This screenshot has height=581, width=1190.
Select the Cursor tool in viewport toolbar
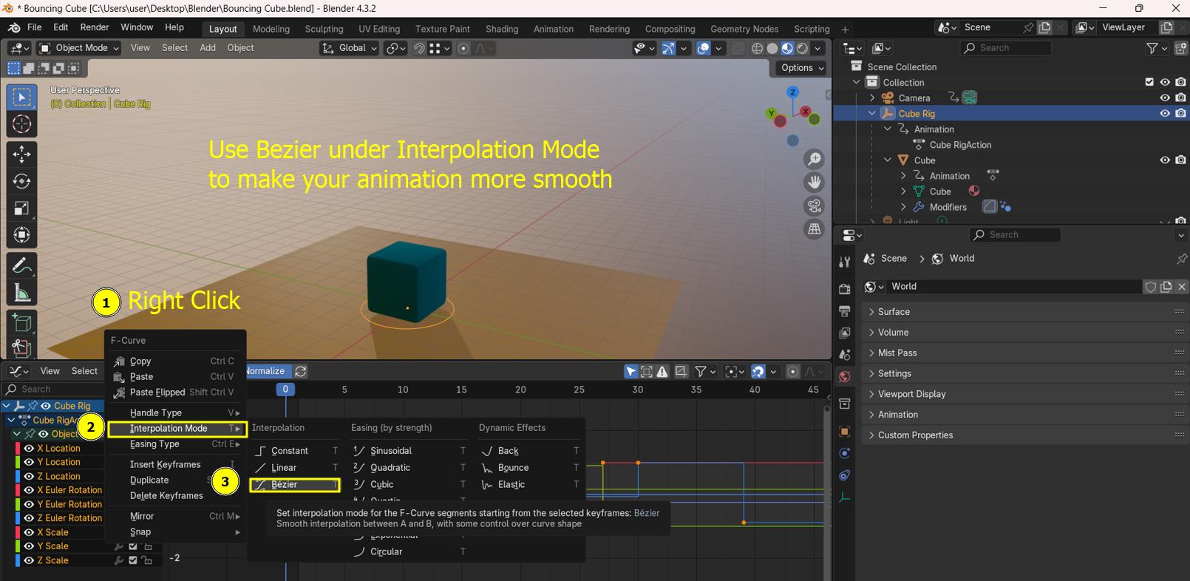pos(21,124)
